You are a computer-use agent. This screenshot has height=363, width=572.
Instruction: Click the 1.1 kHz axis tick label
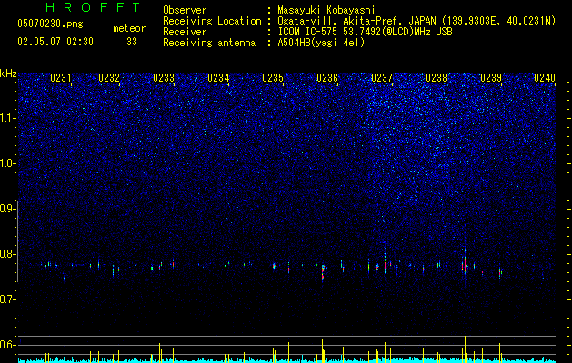click(x=6, y=118)
